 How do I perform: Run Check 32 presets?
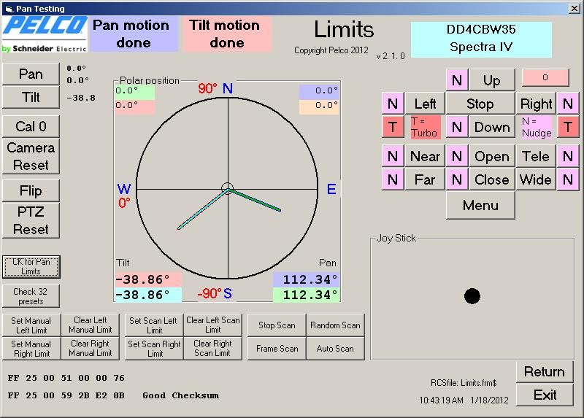point(31,296)
